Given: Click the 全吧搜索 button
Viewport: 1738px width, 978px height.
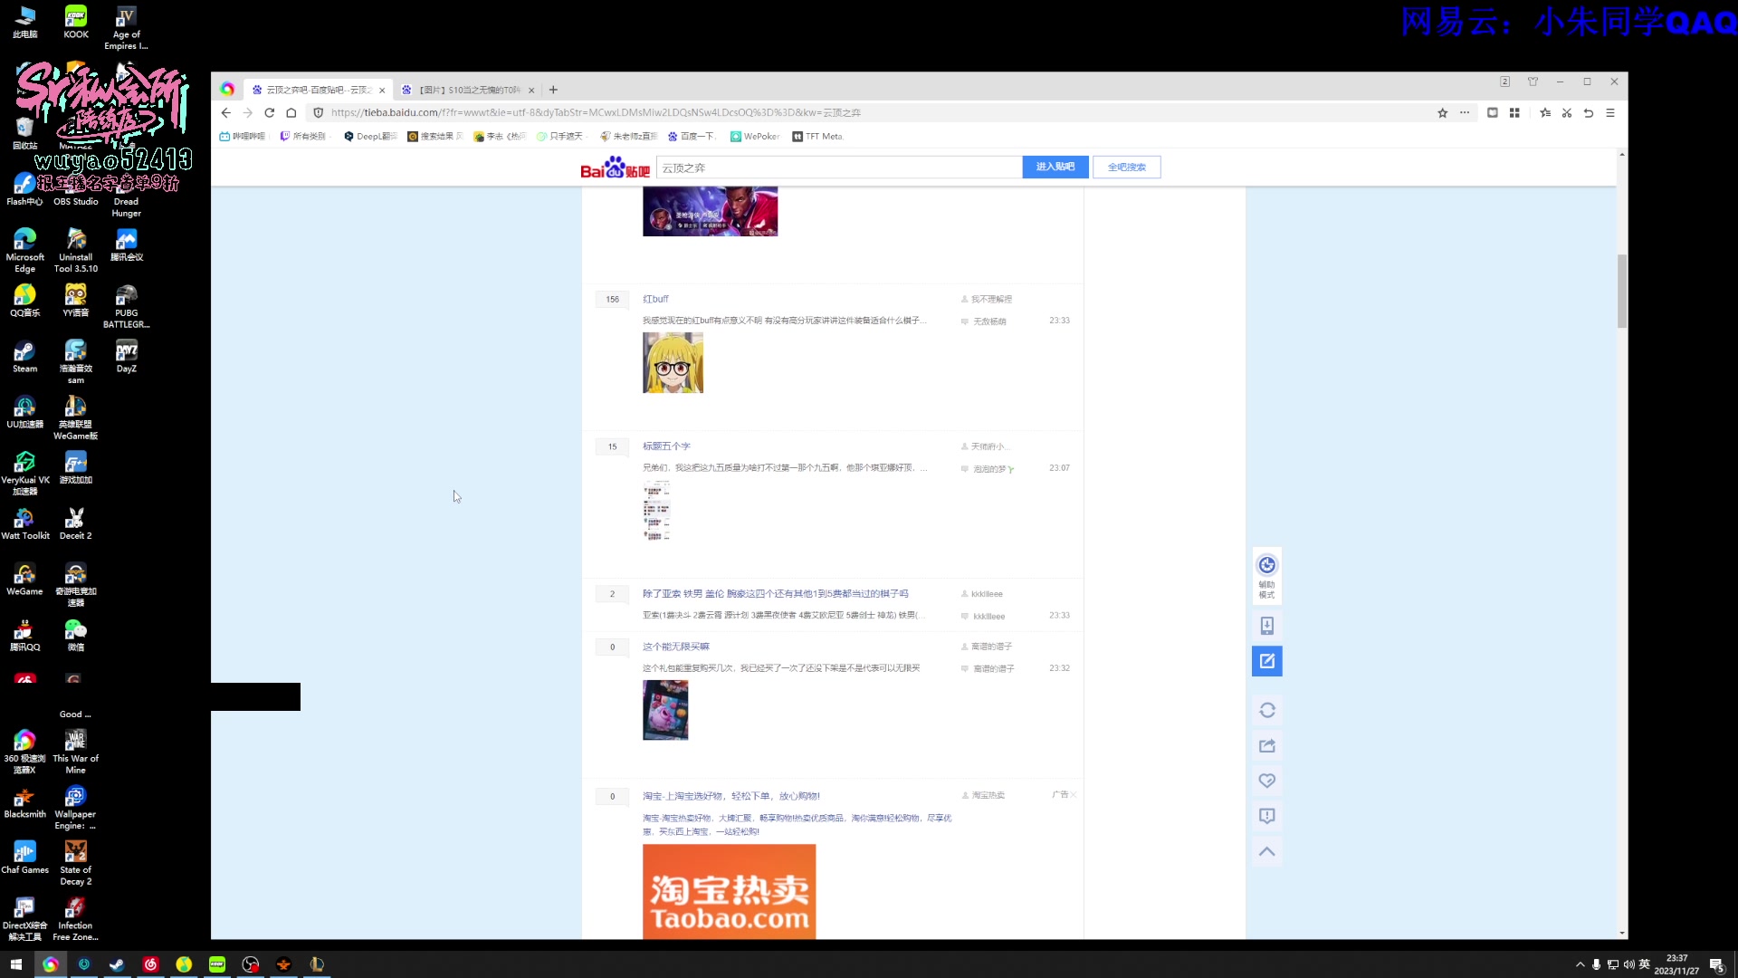Looking at the screenshot, I should point(1126,168).
